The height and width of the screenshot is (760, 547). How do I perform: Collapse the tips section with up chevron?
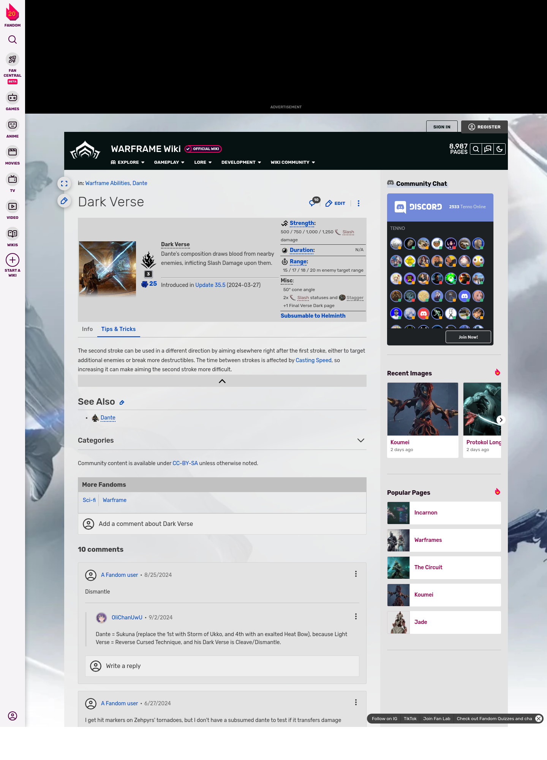(x=222, y=381)
